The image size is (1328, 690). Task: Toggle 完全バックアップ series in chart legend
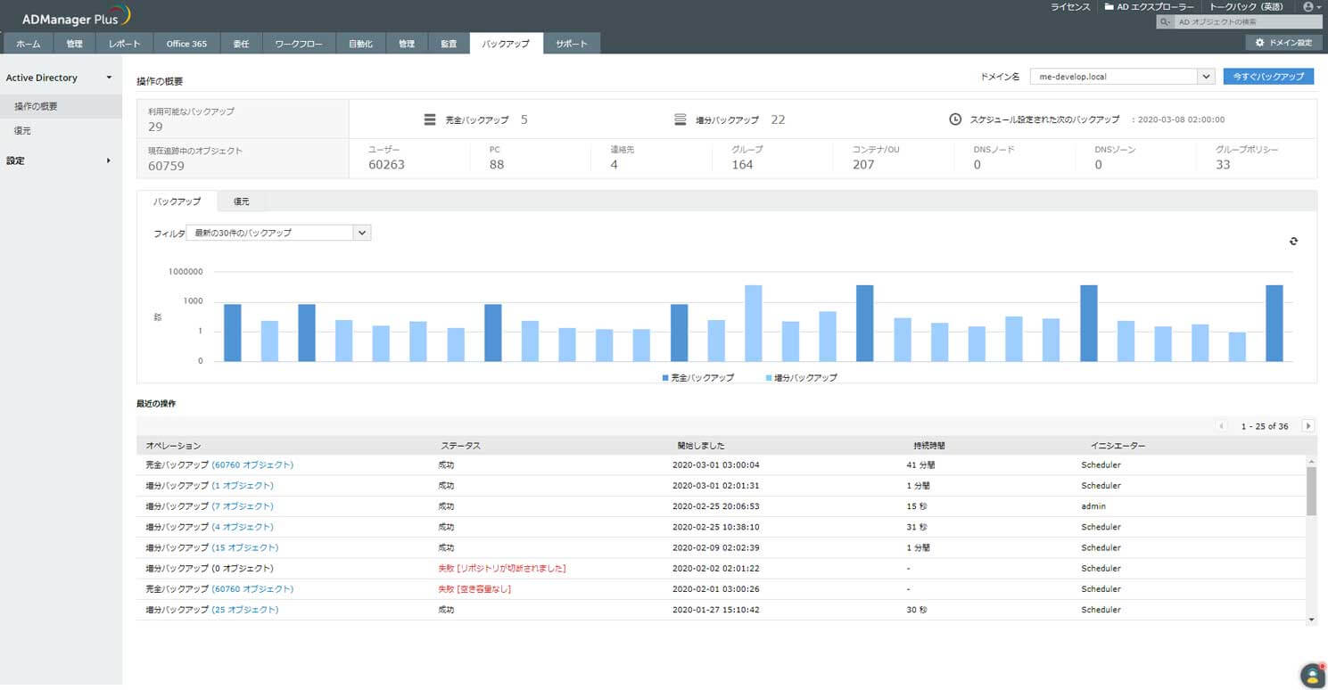698,378
